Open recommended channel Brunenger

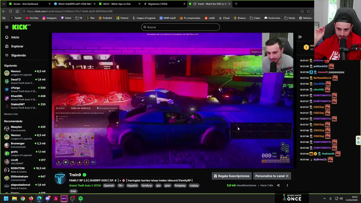coord(25,145)
